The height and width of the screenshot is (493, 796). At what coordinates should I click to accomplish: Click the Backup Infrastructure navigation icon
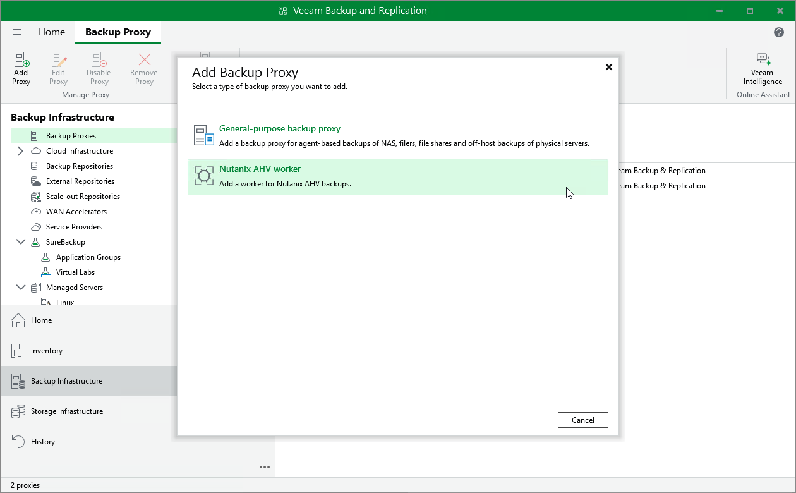tap(19, 381)
